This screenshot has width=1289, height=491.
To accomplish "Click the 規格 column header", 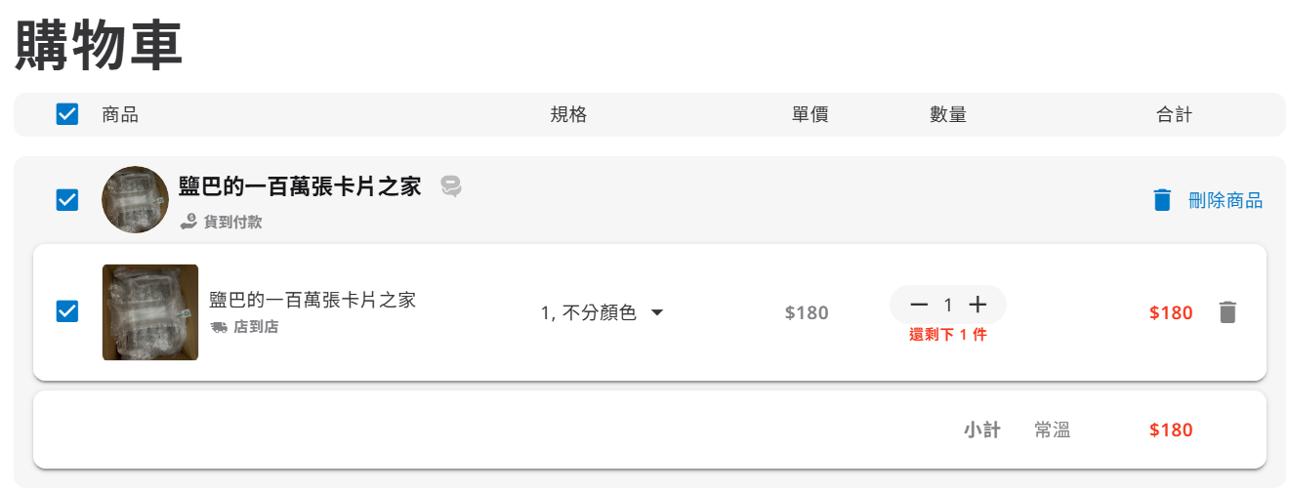I will coord(568,114).
